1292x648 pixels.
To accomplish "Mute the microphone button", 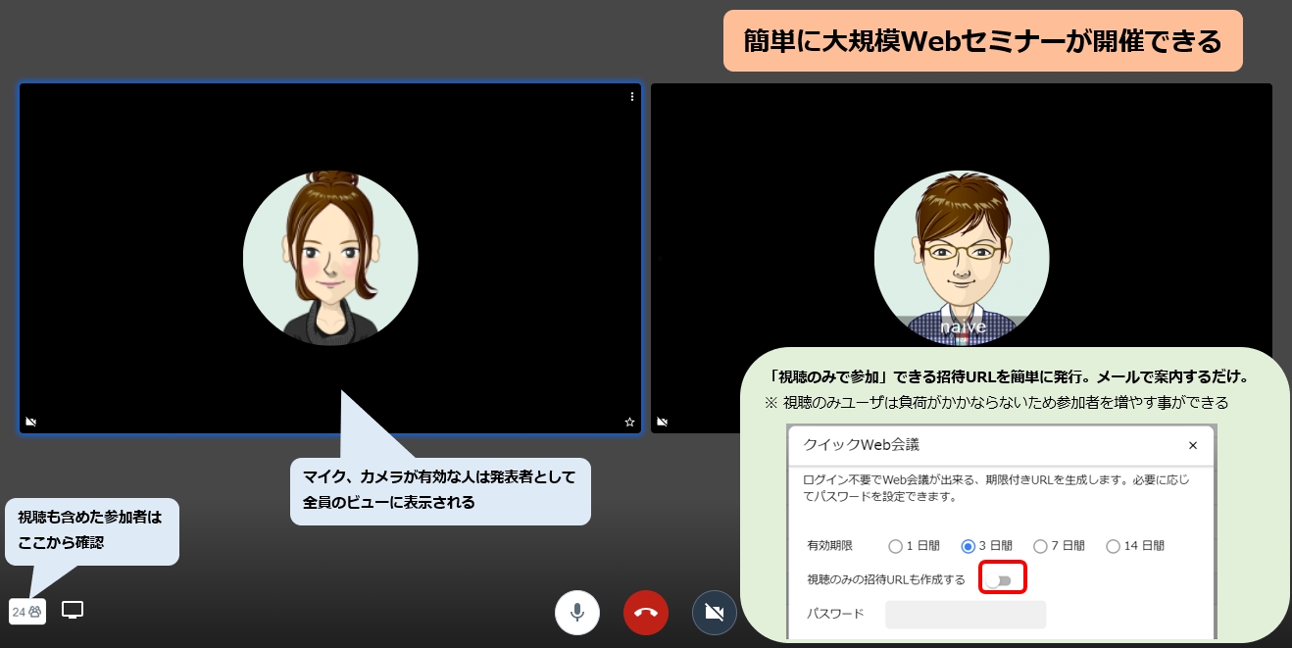I will pos(577,613).
